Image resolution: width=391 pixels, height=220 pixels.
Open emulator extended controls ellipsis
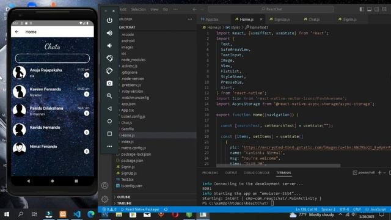coord(109,147)
